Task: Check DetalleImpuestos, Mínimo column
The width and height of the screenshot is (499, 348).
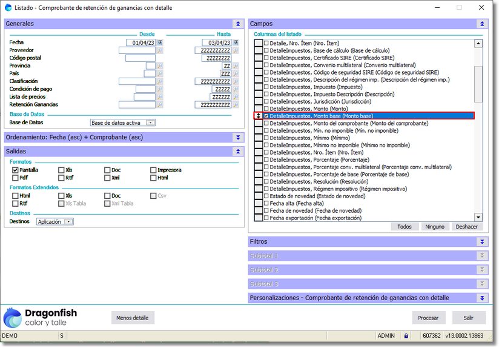Action: click(x=266, y=138)
